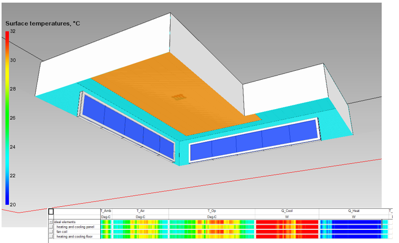This screenshot has height=243, width=399.
Task: Collapse the ideal elements tree group
Action: click(51, 222)
